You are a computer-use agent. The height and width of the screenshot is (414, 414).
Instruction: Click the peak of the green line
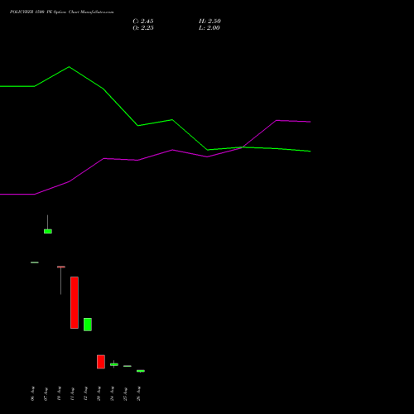pos(69,67)
